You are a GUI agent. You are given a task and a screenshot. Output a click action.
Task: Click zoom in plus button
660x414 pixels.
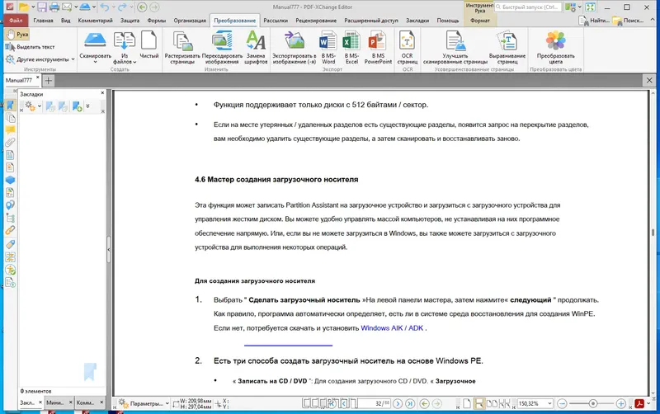620,404
